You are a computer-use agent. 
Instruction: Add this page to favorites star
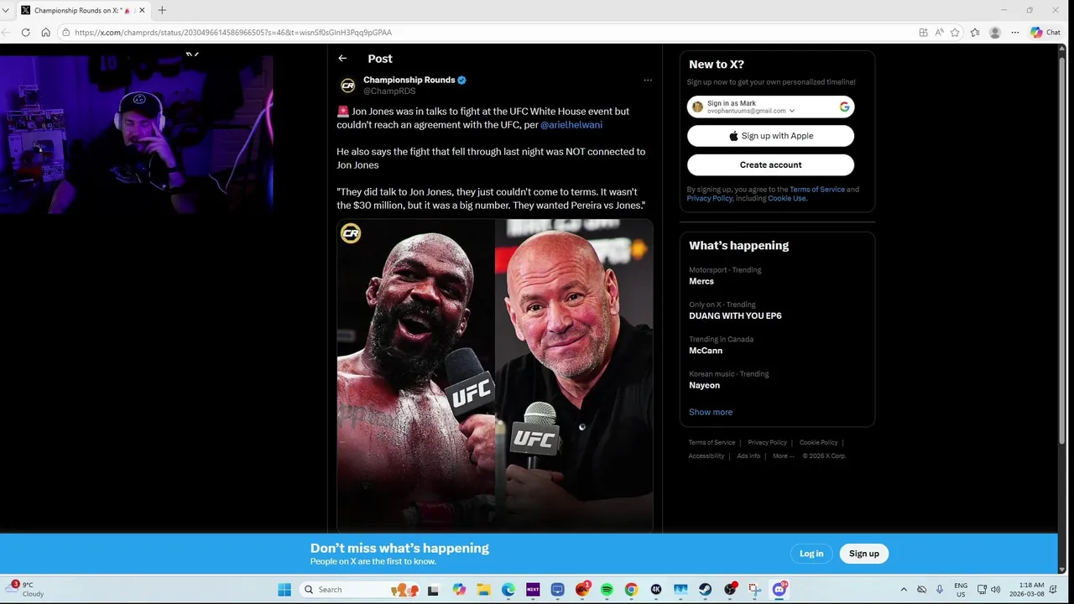[955, 33]
